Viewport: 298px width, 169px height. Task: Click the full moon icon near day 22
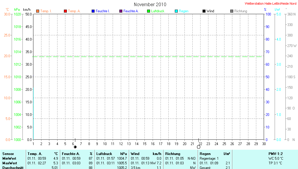coord(198,147)
